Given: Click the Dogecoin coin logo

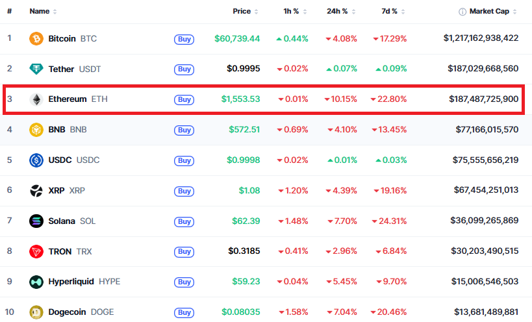Looking at the screenshot, I should (x=36, y=312).
